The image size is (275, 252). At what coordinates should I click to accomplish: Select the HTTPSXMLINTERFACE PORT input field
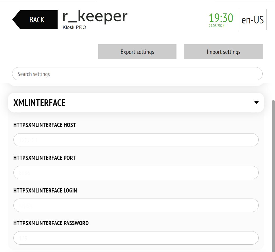136,172
